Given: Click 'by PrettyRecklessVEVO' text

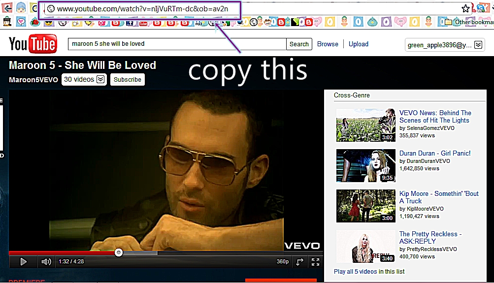Looking at the screenshot, I should [428, 249].
